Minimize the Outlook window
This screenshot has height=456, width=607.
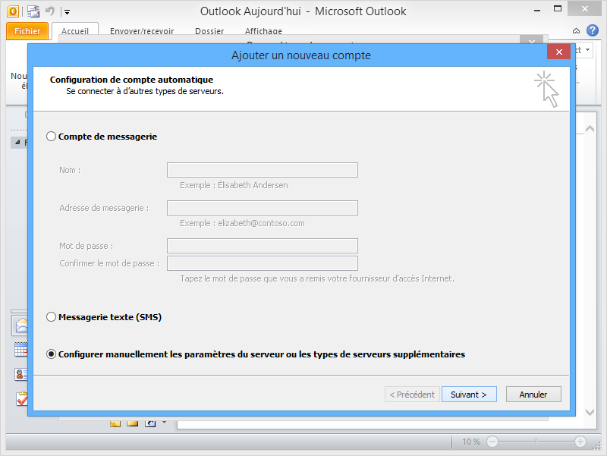tap(537, 11)
